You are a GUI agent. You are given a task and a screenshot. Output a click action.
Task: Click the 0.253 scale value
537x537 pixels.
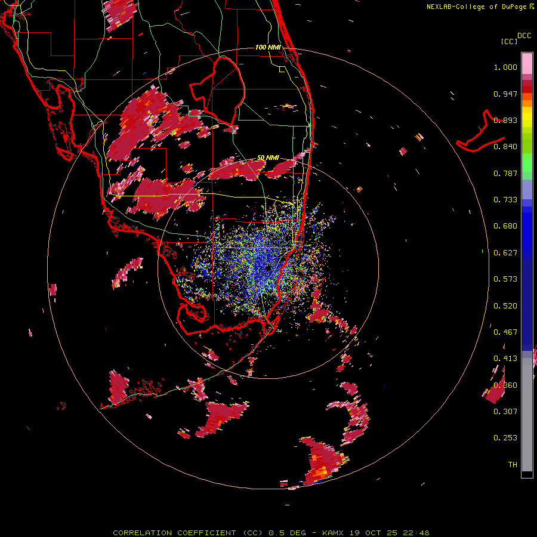click(x=505, y=438)
